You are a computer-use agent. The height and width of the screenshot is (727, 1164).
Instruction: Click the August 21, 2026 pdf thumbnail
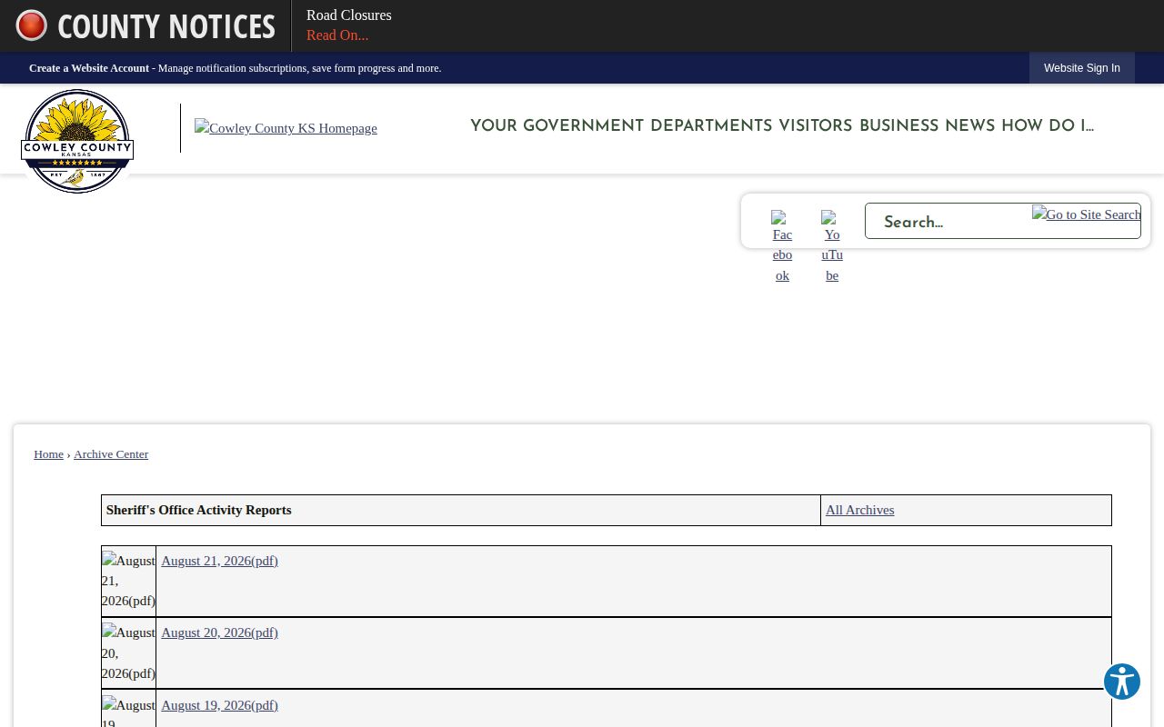click(128, 581)
